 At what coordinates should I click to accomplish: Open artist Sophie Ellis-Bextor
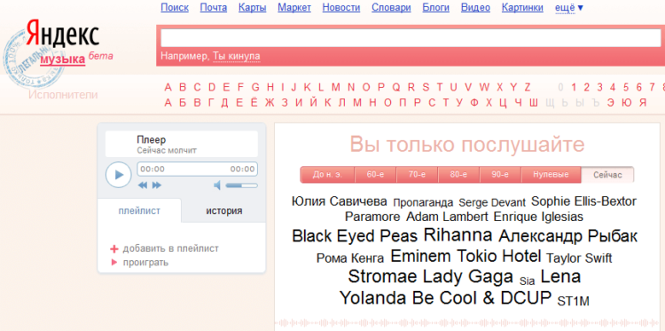point(584,201)
